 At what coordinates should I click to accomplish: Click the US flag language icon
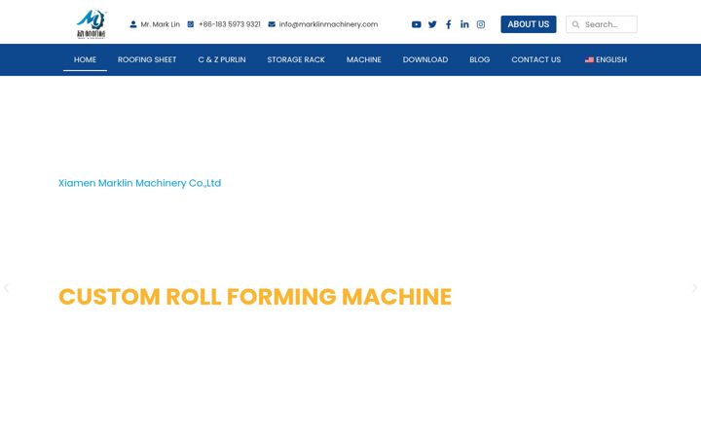pos(589,59)
